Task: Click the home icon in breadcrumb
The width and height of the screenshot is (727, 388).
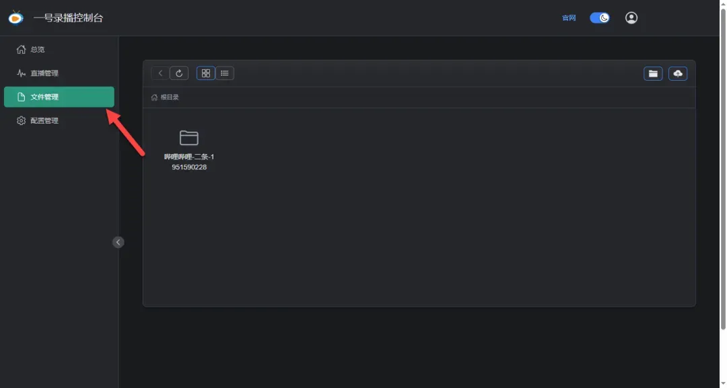Action: pyautogui.click(x=155, y=98)
